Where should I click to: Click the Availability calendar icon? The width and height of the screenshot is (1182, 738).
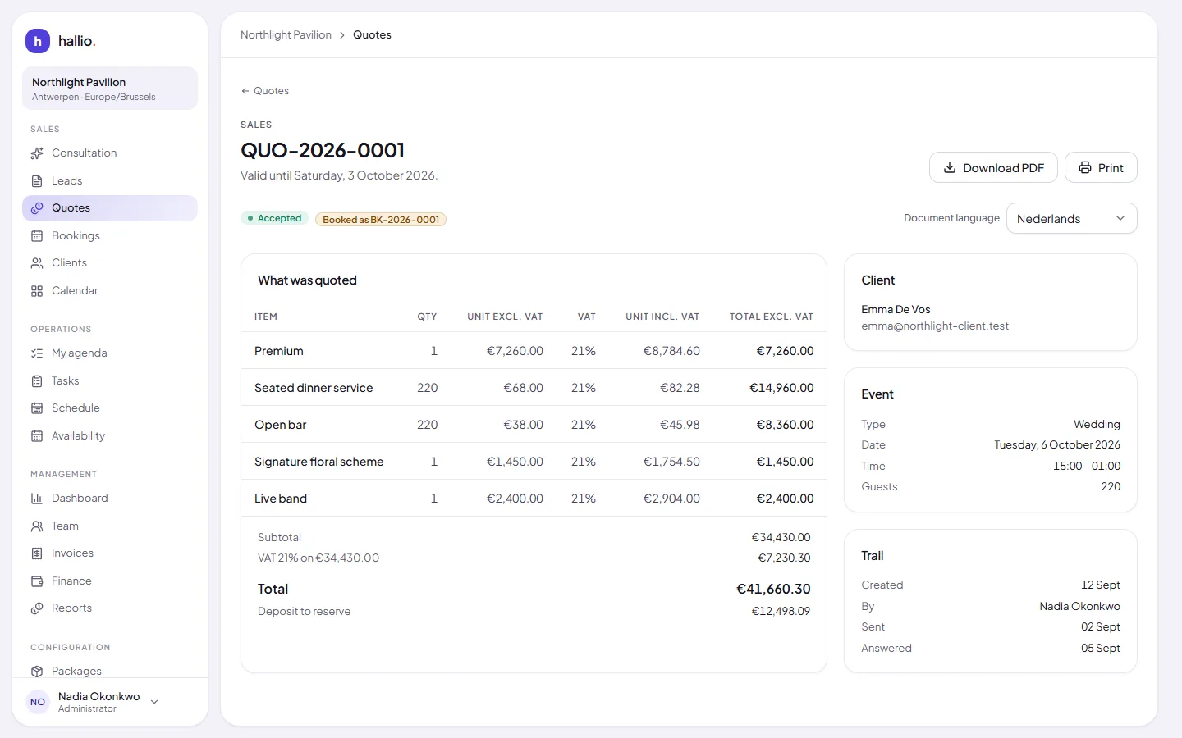click(37, 436)
